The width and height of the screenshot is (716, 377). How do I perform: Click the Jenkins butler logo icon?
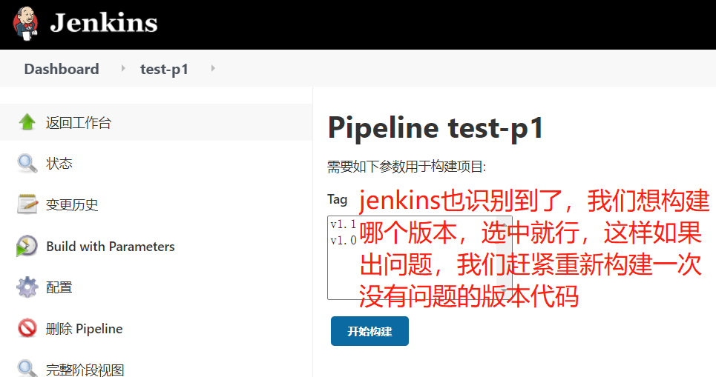(x=25, y=23)
